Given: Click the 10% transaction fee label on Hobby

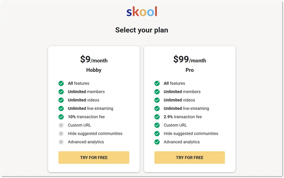Looking at the screenshot, I should click(x=86, y=117).
